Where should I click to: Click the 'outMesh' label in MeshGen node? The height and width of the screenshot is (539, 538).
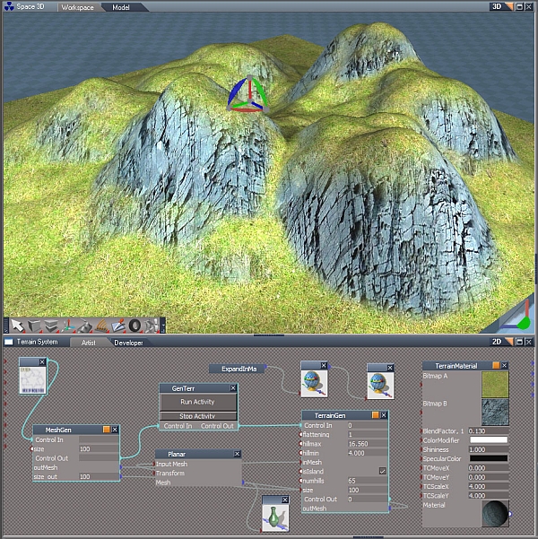pyautogui.click(x=46, y=467)
